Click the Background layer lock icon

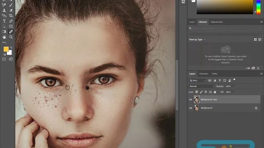pos(256,108)
